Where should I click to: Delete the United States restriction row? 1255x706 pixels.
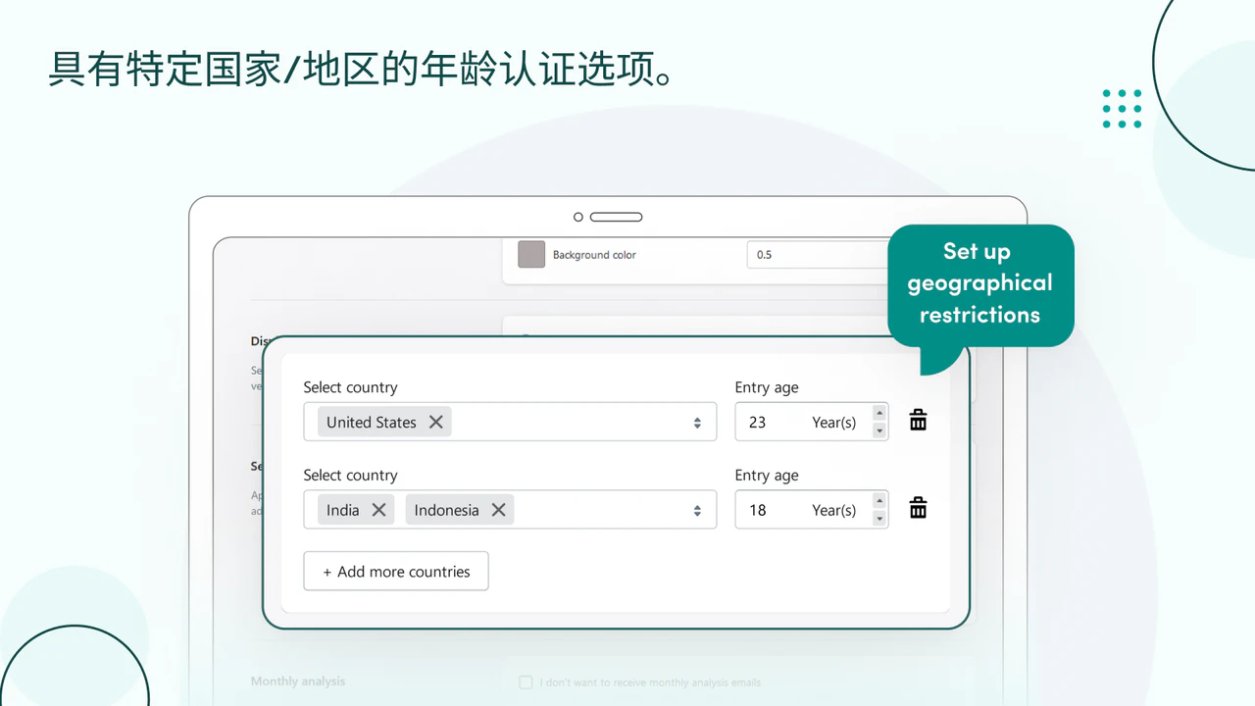tap(918, 421)
